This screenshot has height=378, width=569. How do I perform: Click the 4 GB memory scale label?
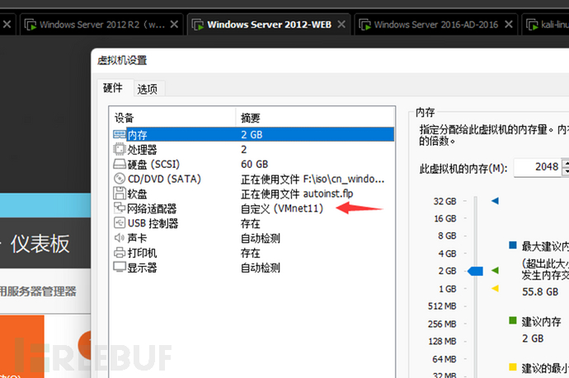[447, 254]
